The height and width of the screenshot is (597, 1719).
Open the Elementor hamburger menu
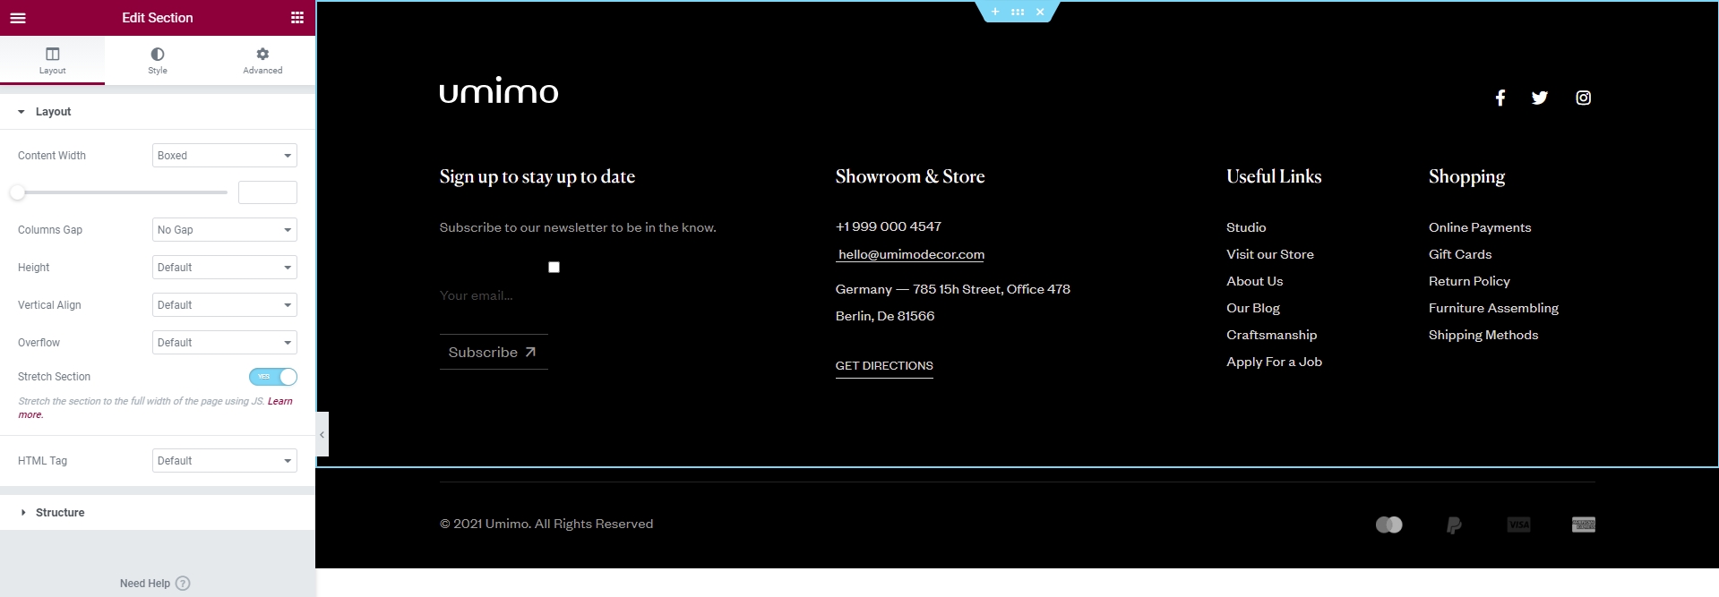click(x=18, y=18)
